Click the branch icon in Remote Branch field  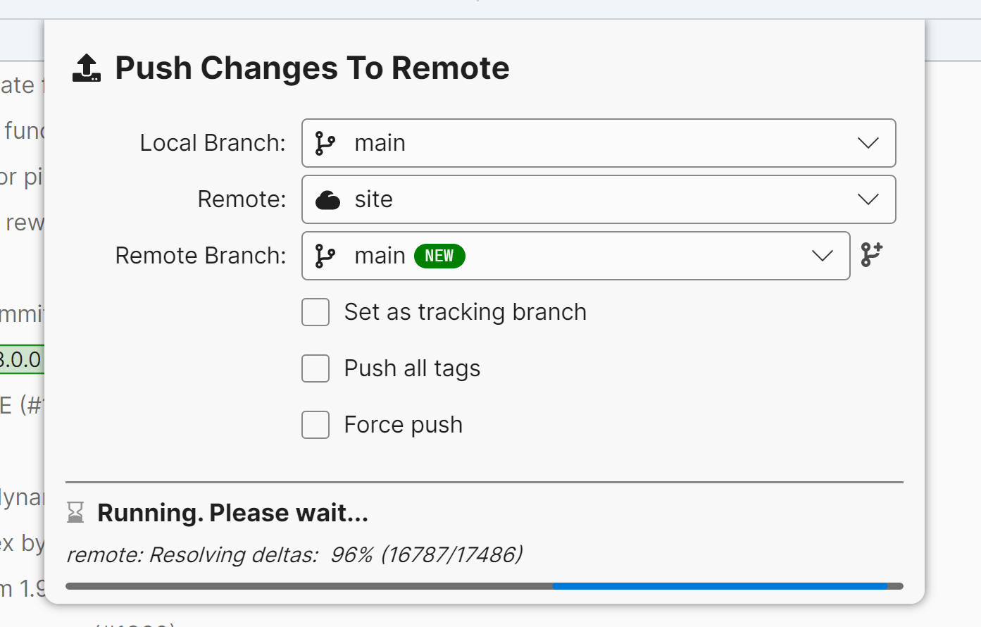coord(325,256)
